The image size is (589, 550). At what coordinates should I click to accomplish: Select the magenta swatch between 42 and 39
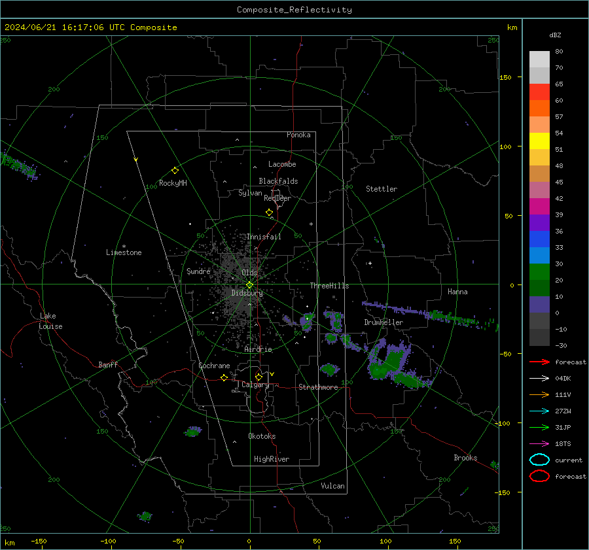(x=539, y=207)
